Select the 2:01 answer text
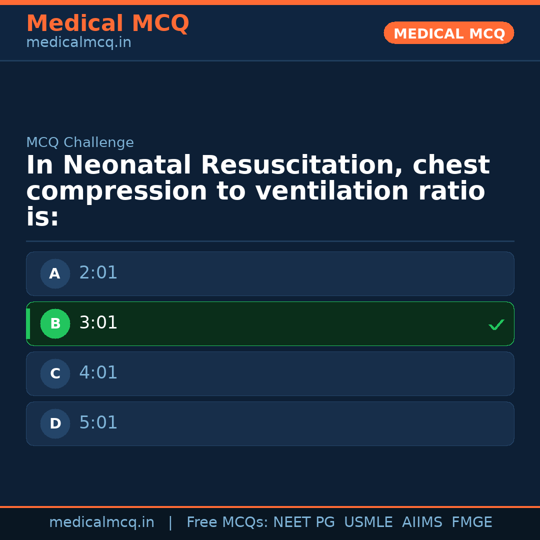 (x=98, y=273)
